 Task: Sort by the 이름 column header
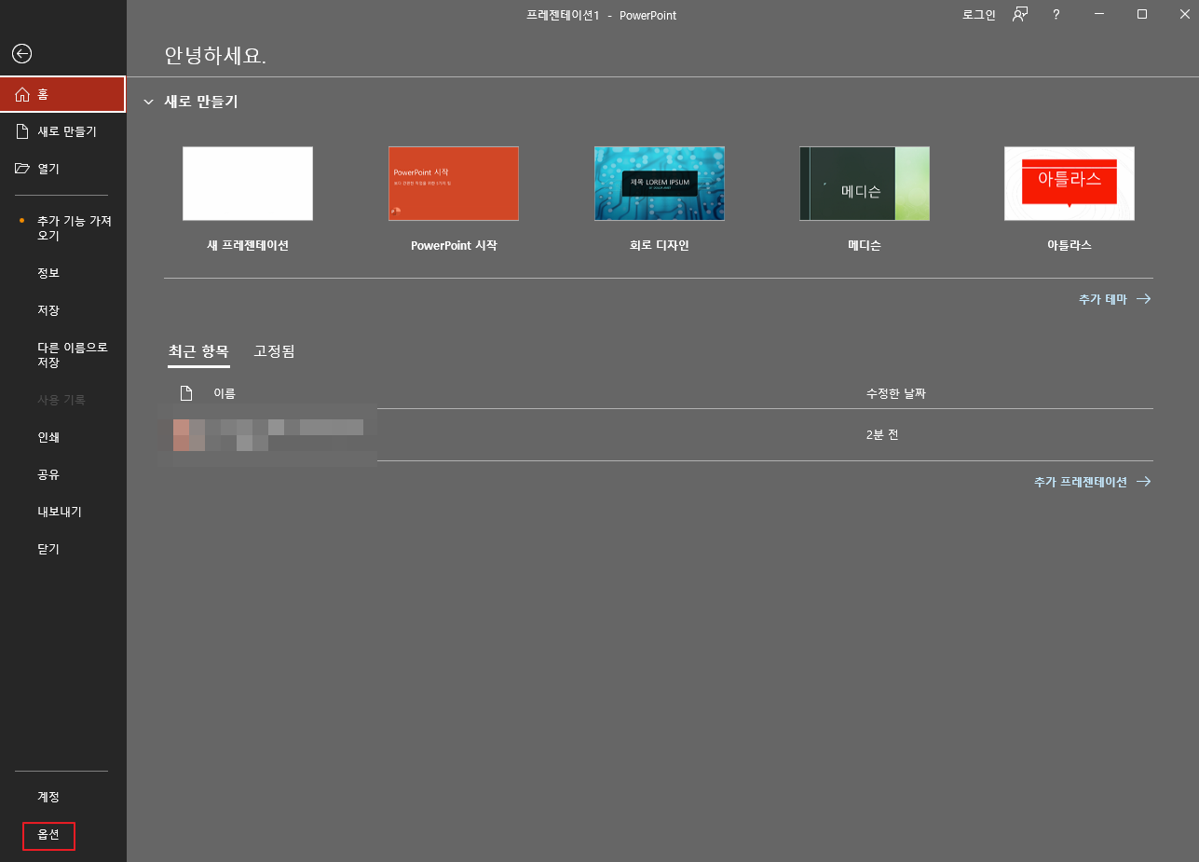[225, 393]
